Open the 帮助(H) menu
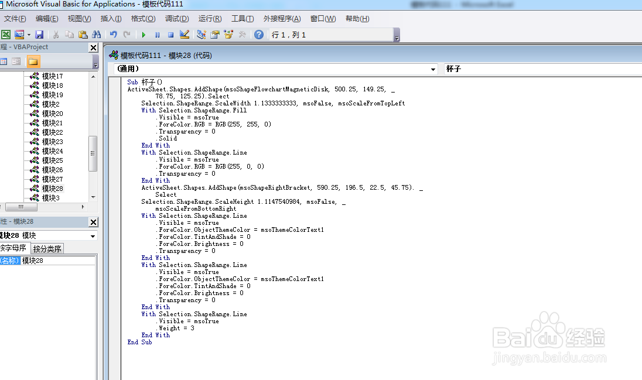Screen dimensions: 642x380 [x=357, y=19]
